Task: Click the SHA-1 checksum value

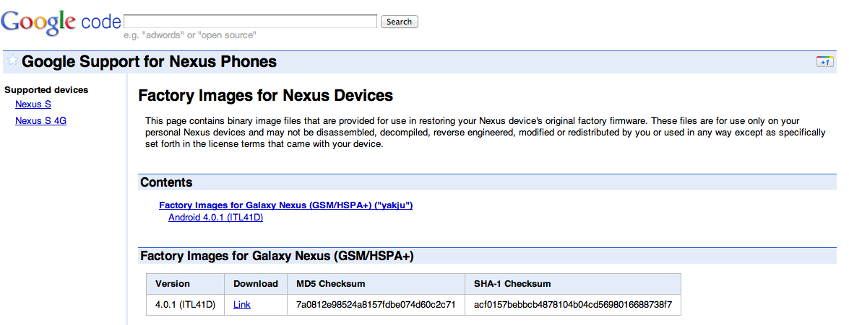Action: 572,305
